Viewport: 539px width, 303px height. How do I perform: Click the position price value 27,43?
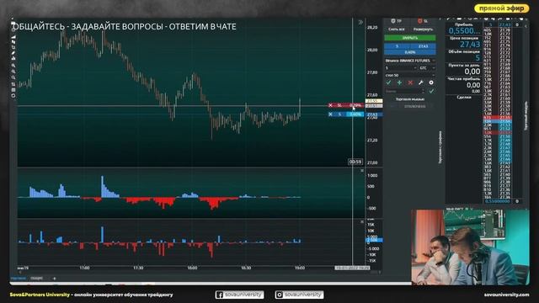pyautogui.click(x=470, y=45)
